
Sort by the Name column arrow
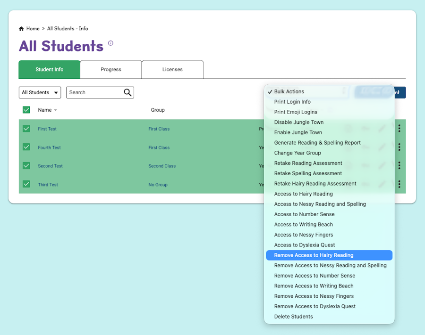coord(56,110)
